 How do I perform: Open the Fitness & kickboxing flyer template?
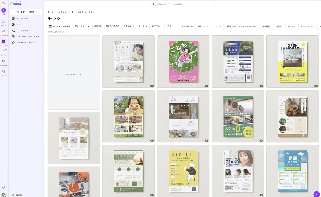(x=238, y=116)
